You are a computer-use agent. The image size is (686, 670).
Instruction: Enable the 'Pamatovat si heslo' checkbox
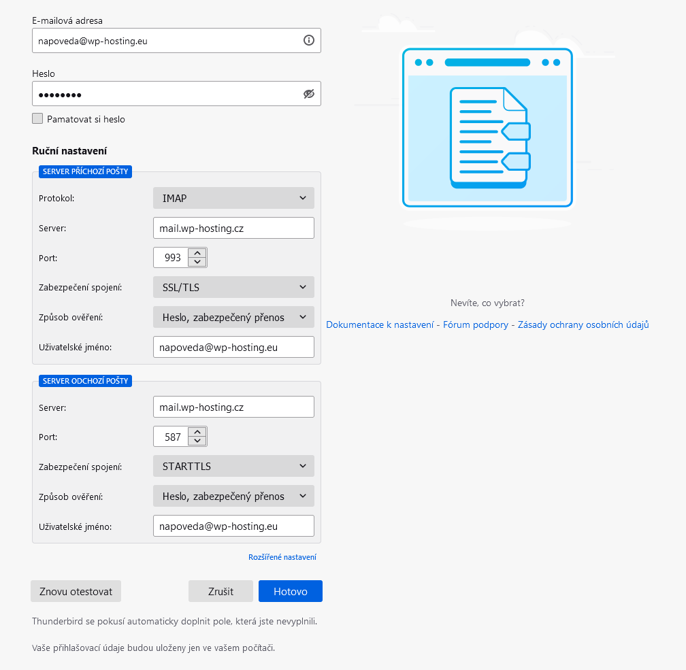[x=37, y=118]
